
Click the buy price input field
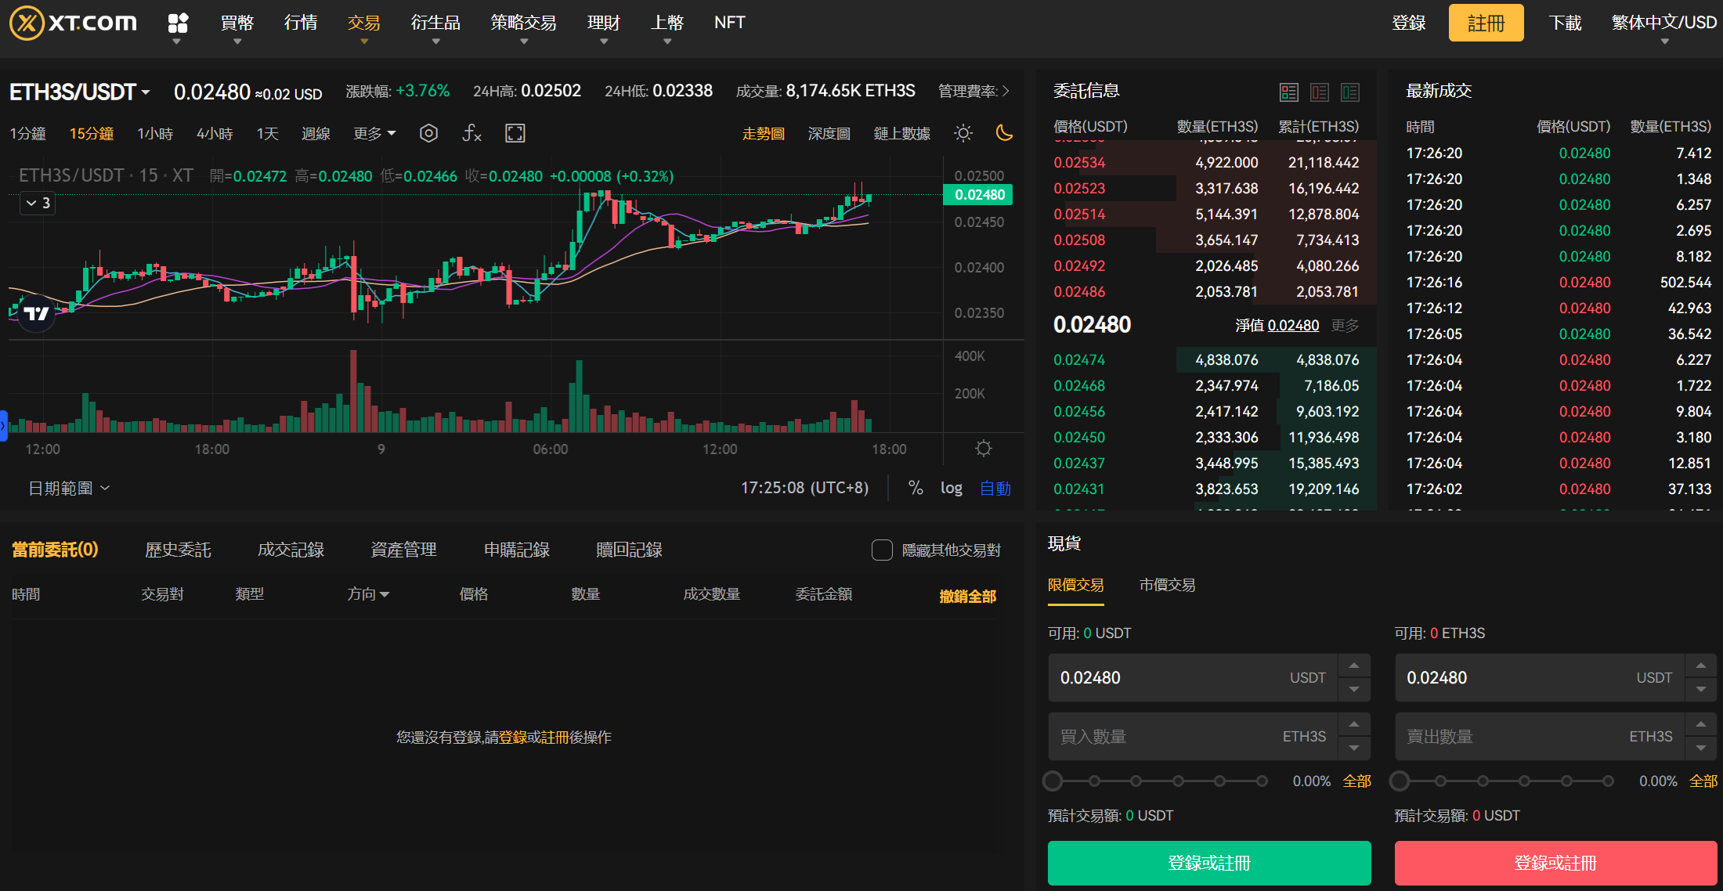pos(1193,677)
